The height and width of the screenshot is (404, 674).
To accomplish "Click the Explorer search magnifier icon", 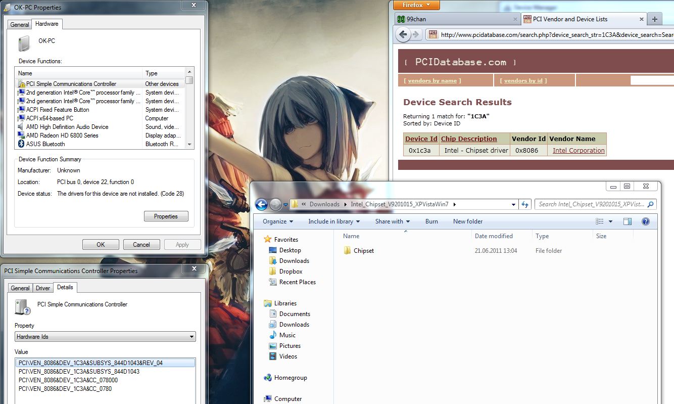I will (651, 204).
